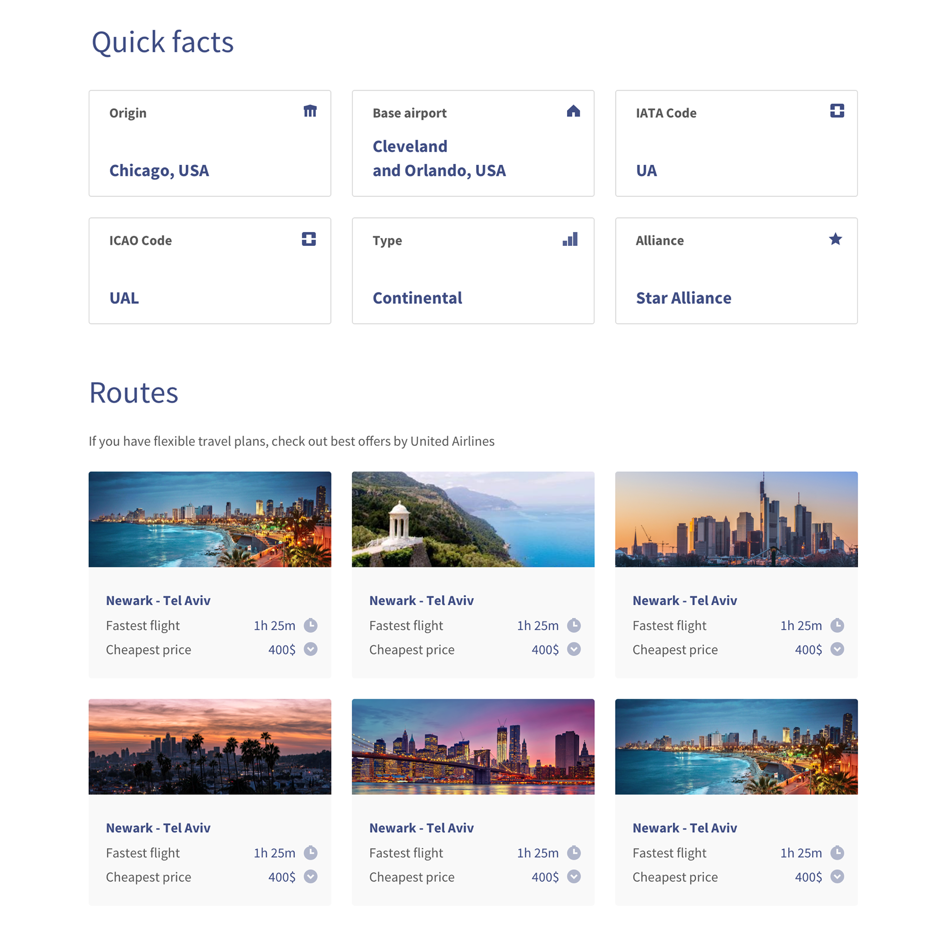Open Newark - Tel Aviv link on first route card

pos(158,601)
